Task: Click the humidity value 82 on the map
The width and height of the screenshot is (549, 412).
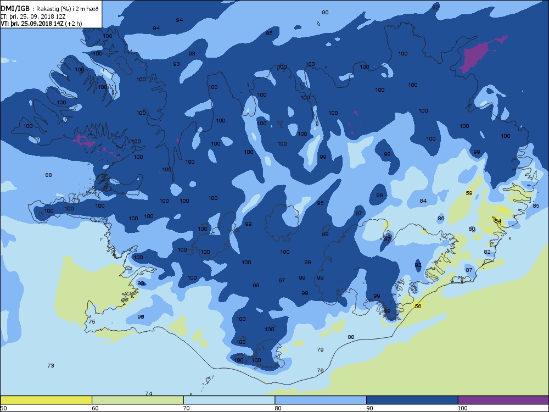Action: [x=488, y=252]
